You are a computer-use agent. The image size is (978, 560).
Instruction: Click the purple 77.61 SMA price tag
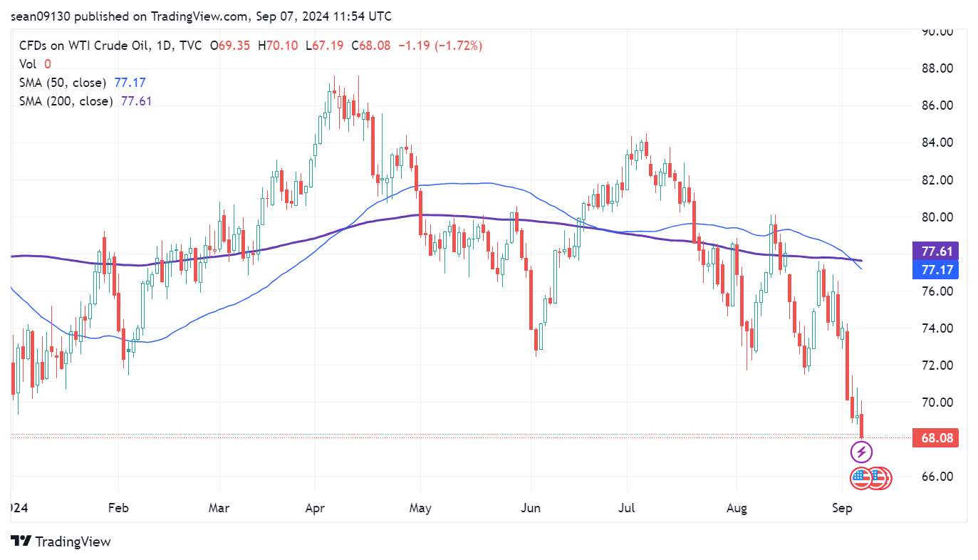[x=935, y=251]
